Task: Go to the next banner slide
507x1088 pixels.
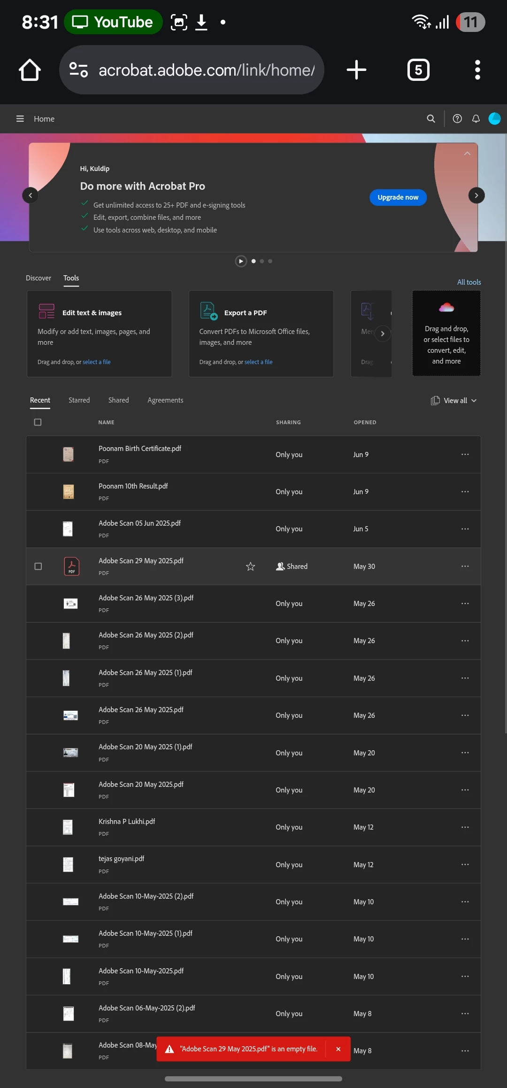Action: pyautogui.click(x=476, y=195)
